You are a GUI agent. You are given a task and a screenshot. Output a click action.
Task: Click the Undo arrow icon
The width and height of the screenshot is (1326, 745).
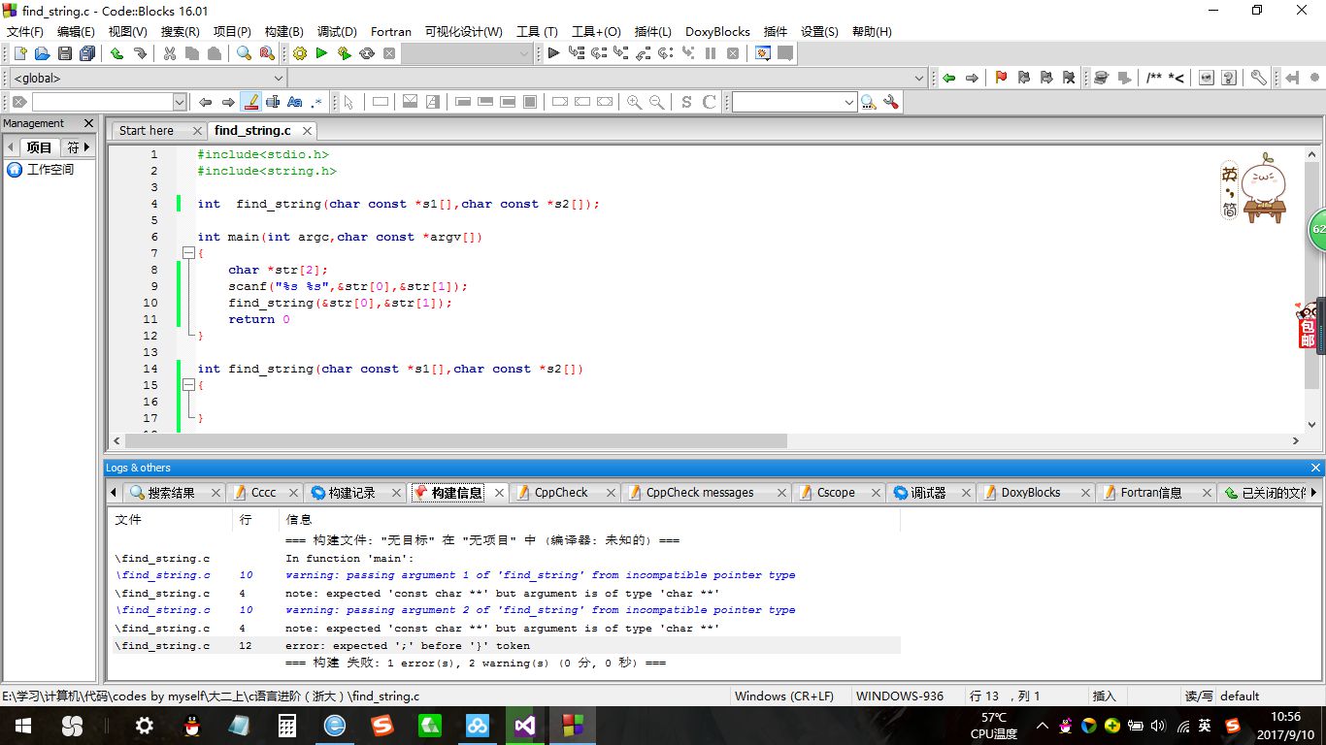pyautogui.click(x=116, y=53)
